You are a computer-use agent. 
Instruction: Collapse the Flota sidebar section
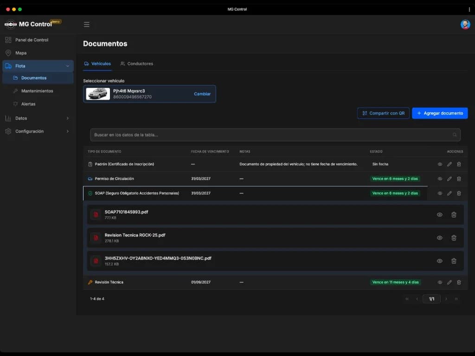(38, 66)
